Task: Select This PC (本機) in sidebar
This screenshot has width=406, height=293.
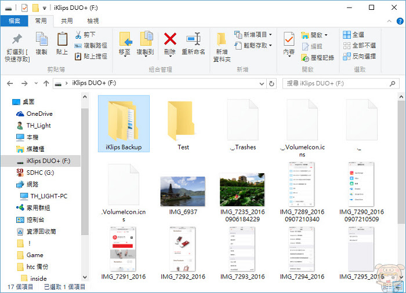Action: tap(27, 137)
